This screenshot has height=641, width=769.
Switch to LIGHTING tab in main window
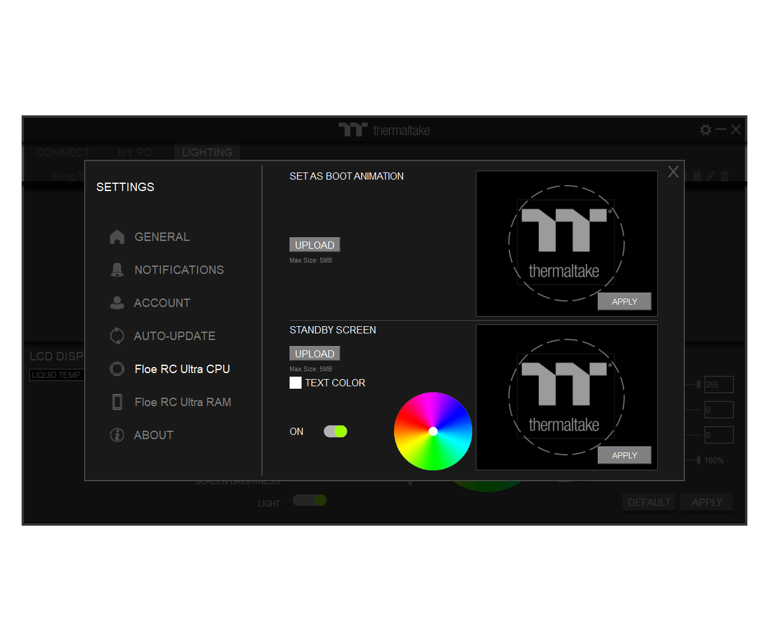coord(207,153)
